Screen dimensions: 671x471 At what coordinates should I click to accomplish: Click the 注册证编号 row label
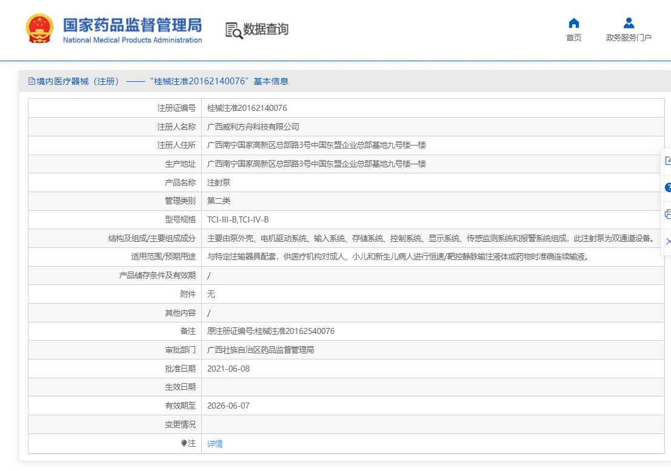point(176,109)
